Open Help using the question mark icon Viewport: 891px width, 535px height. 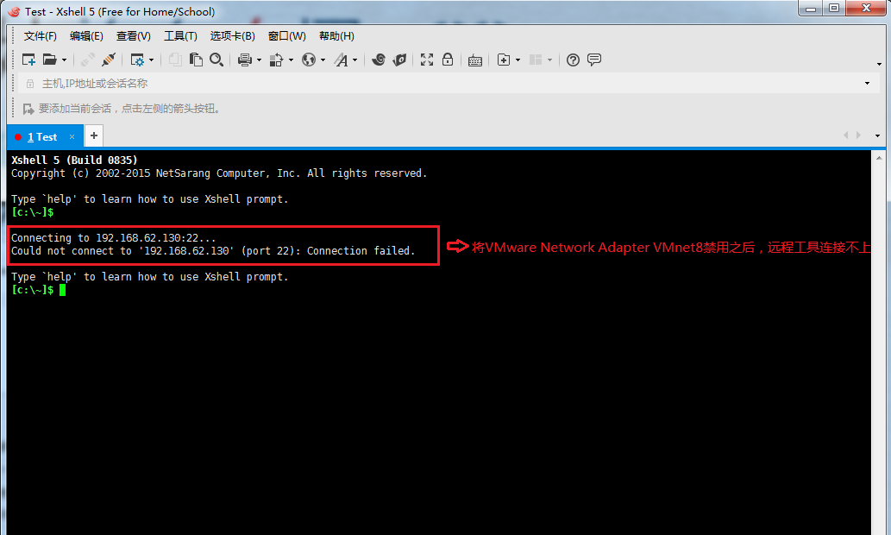(573, 60)
